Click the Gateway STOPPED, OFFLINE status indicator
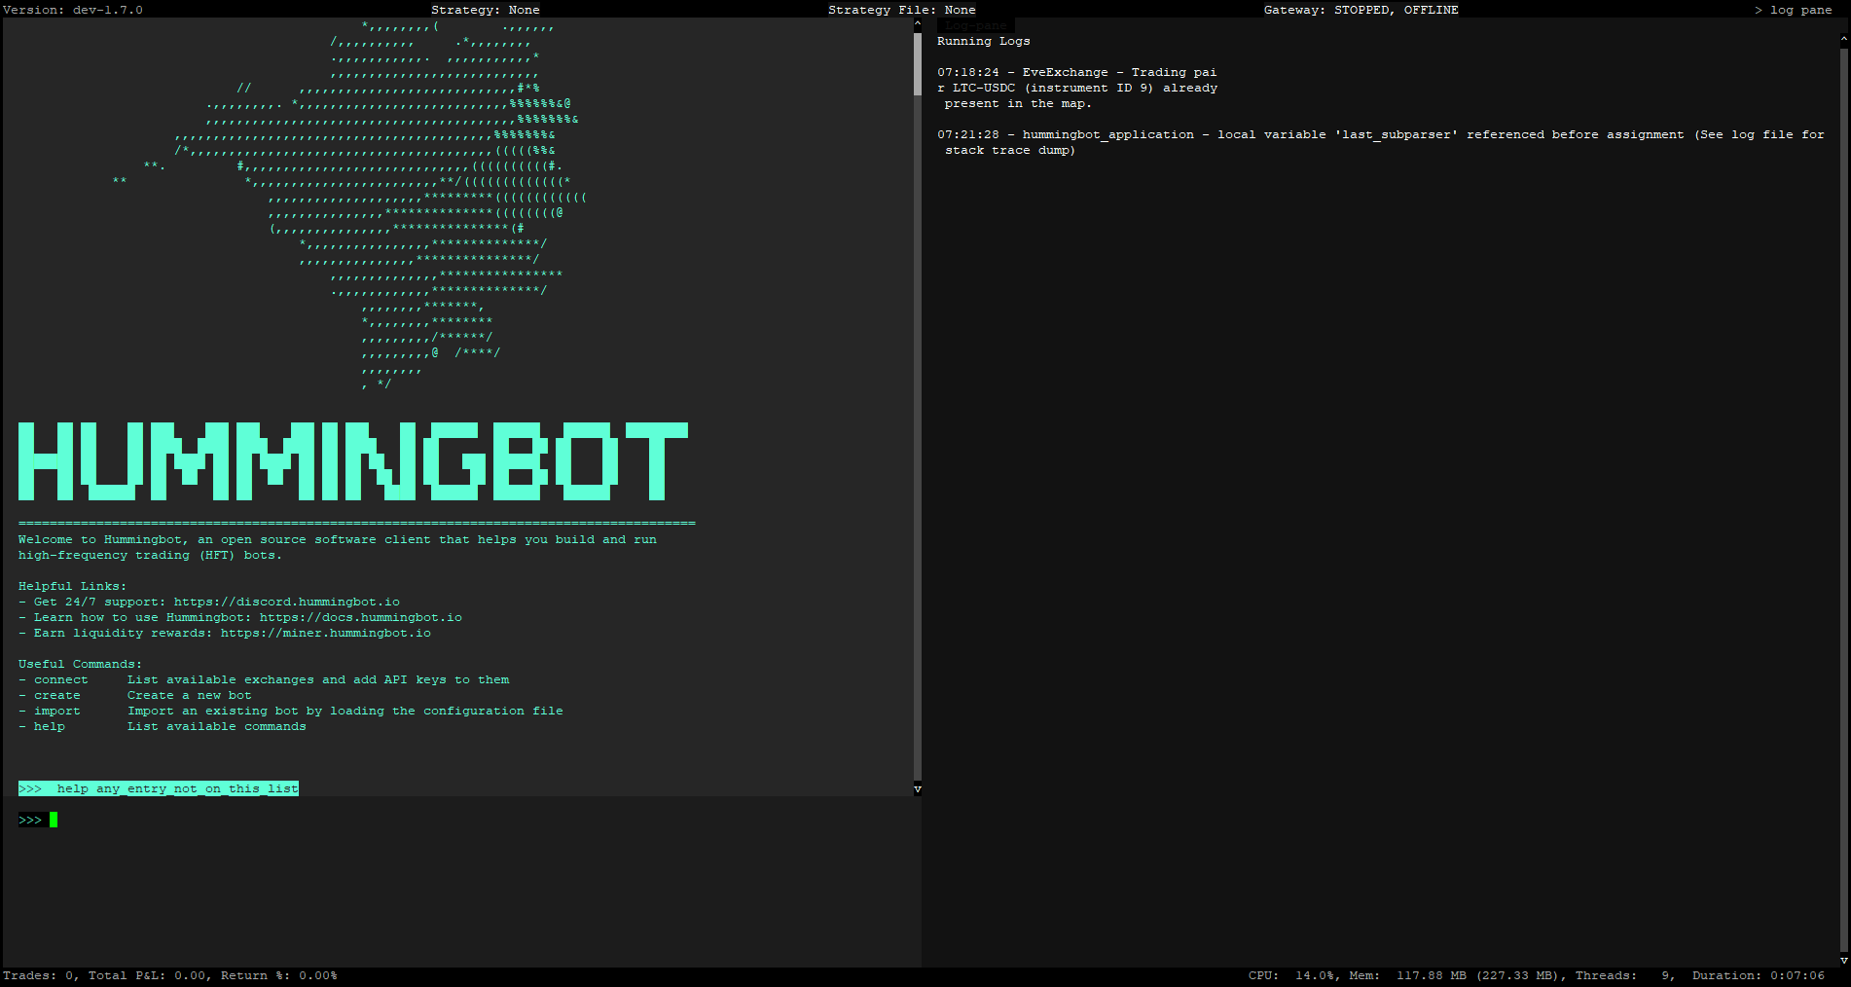The image size is (1851, 987). coord(1361,10)
